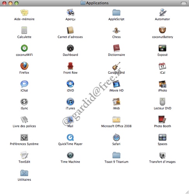This screenshot has width=189, height=194.
Task: Select the Dashboard gauge icon
Action: [70, 48]
